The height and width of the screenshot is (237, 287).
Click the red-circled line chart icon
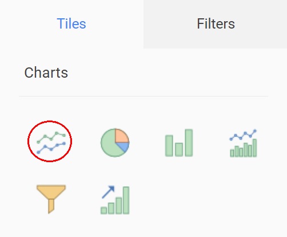(x=51, y=143)
